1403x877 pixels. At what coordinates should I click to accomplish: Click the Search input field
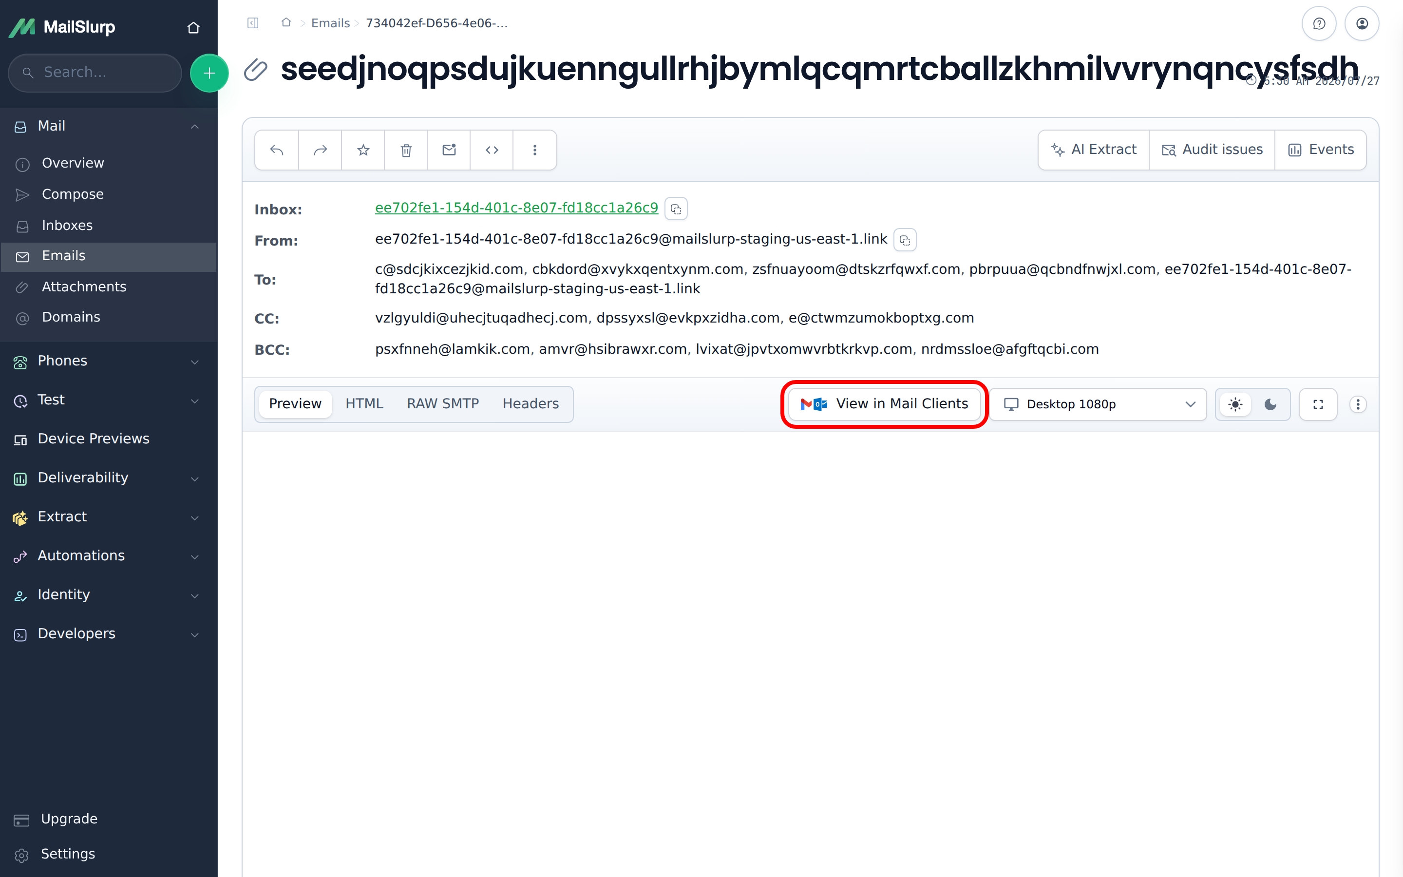coord(95,73)
